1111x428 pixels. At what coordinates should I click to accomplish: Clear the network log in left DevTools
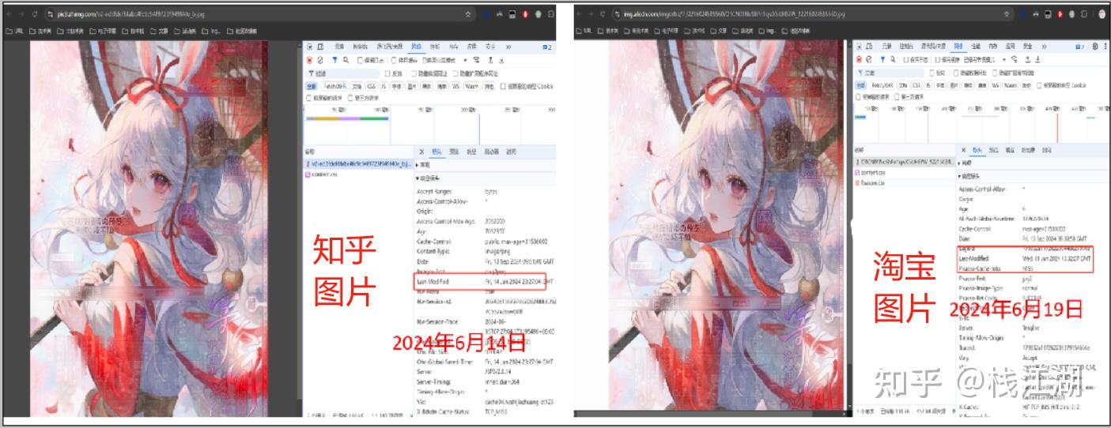click(320, 60)
